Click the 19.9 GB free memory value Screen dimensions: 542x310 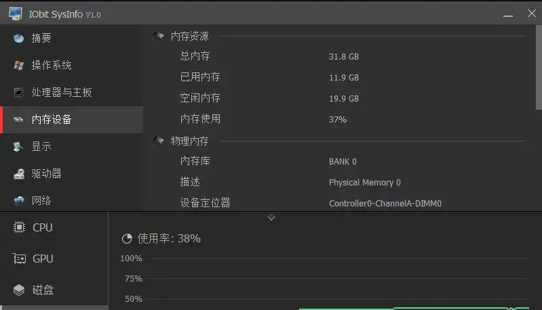tap(344, 99)
